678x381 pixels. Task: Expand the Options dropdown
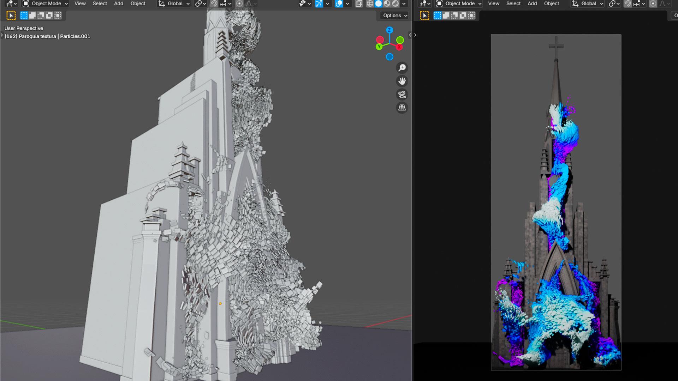coord(395,16)
